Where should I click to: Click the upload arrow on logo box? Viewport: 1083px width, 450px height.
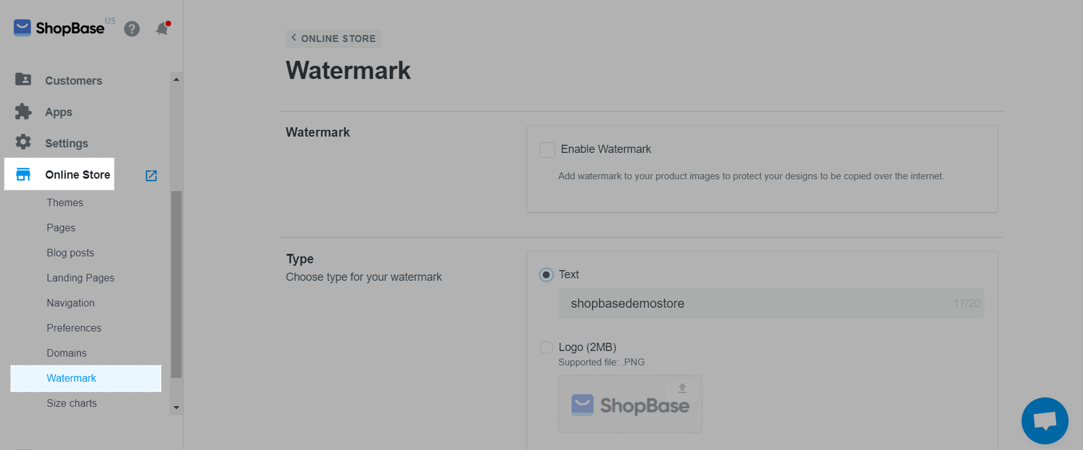click(x=682, y=388)
